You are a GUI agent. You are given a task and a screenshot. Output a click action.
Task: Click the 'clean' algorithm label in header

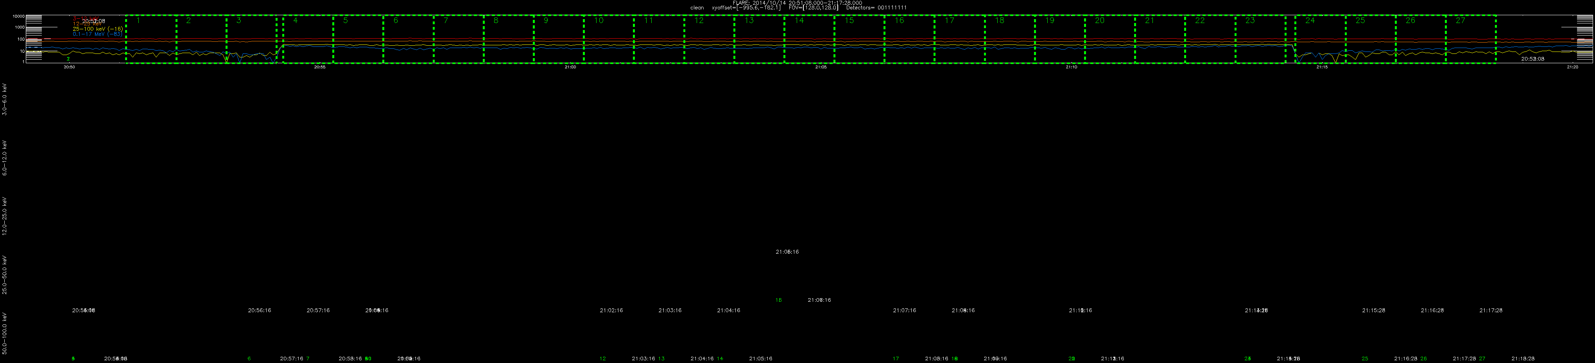(697, 7)
